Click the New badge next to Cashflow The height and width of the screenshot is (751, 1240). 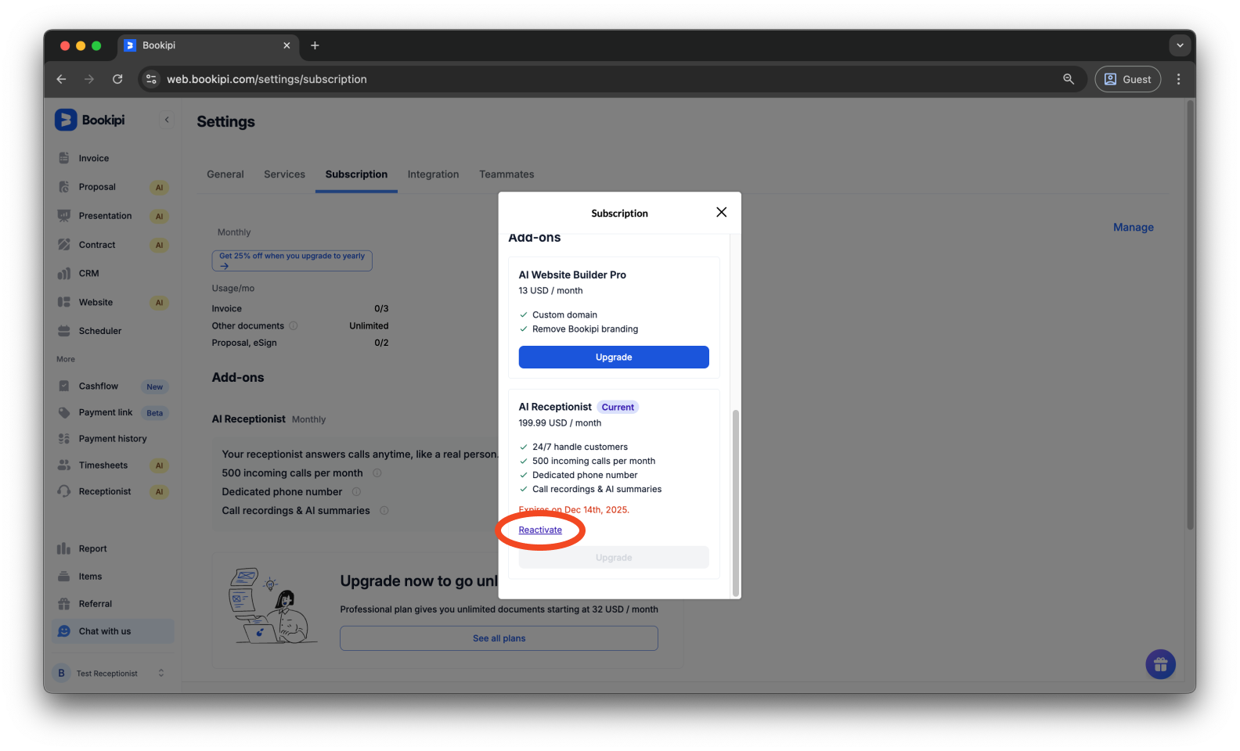tap(155, 386)
